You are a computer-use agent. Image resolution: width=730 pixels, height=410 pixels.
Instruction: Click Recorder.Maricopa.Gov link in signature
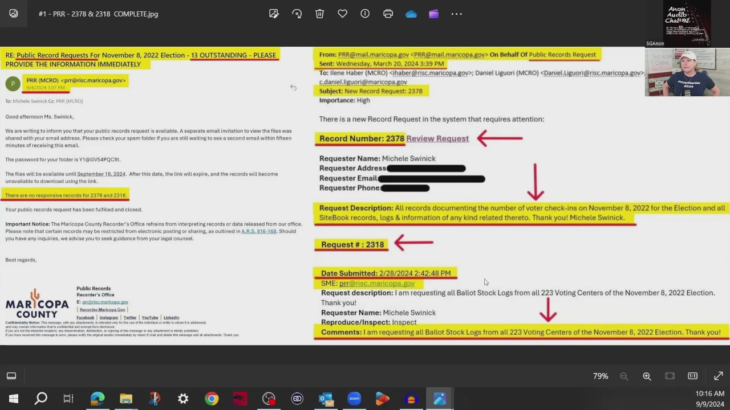[102, 310]
